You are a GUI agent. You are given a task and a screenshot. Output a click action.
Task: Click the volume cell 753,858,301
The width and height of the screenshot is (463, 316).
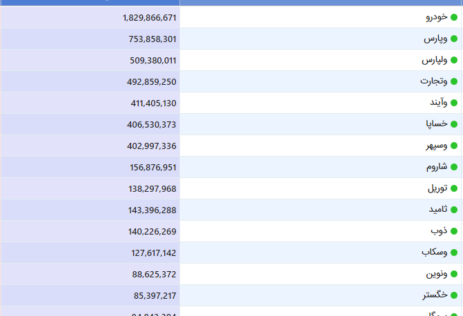(x=152, y=39)
